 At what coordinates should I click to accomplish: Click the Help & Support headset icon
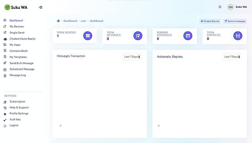click(x=5, y=108)
